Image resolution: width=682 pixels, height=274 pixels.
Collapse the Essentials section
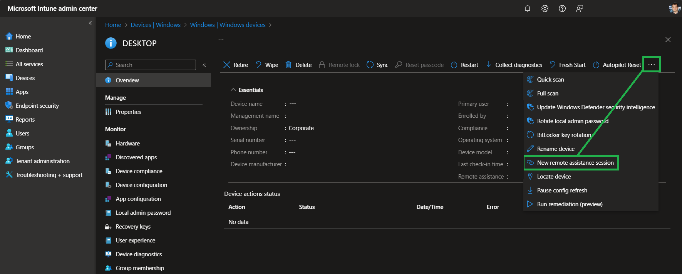pos(233,90)
